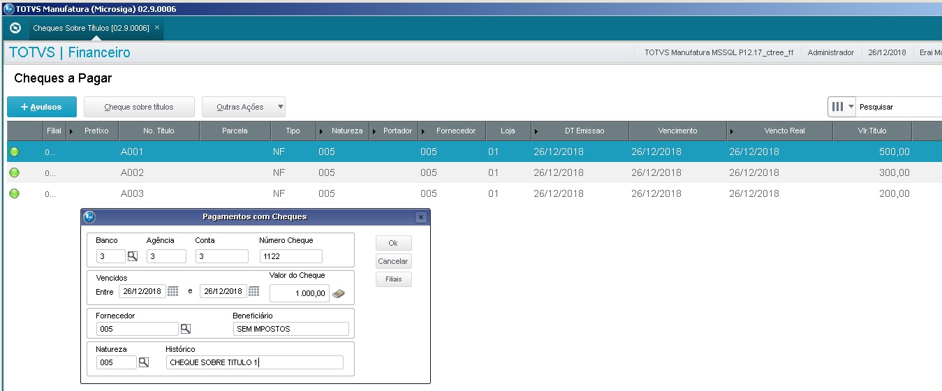Click the TOTVS window title bar icon
This screenshot has height=391, width=942.
(8, 8)
